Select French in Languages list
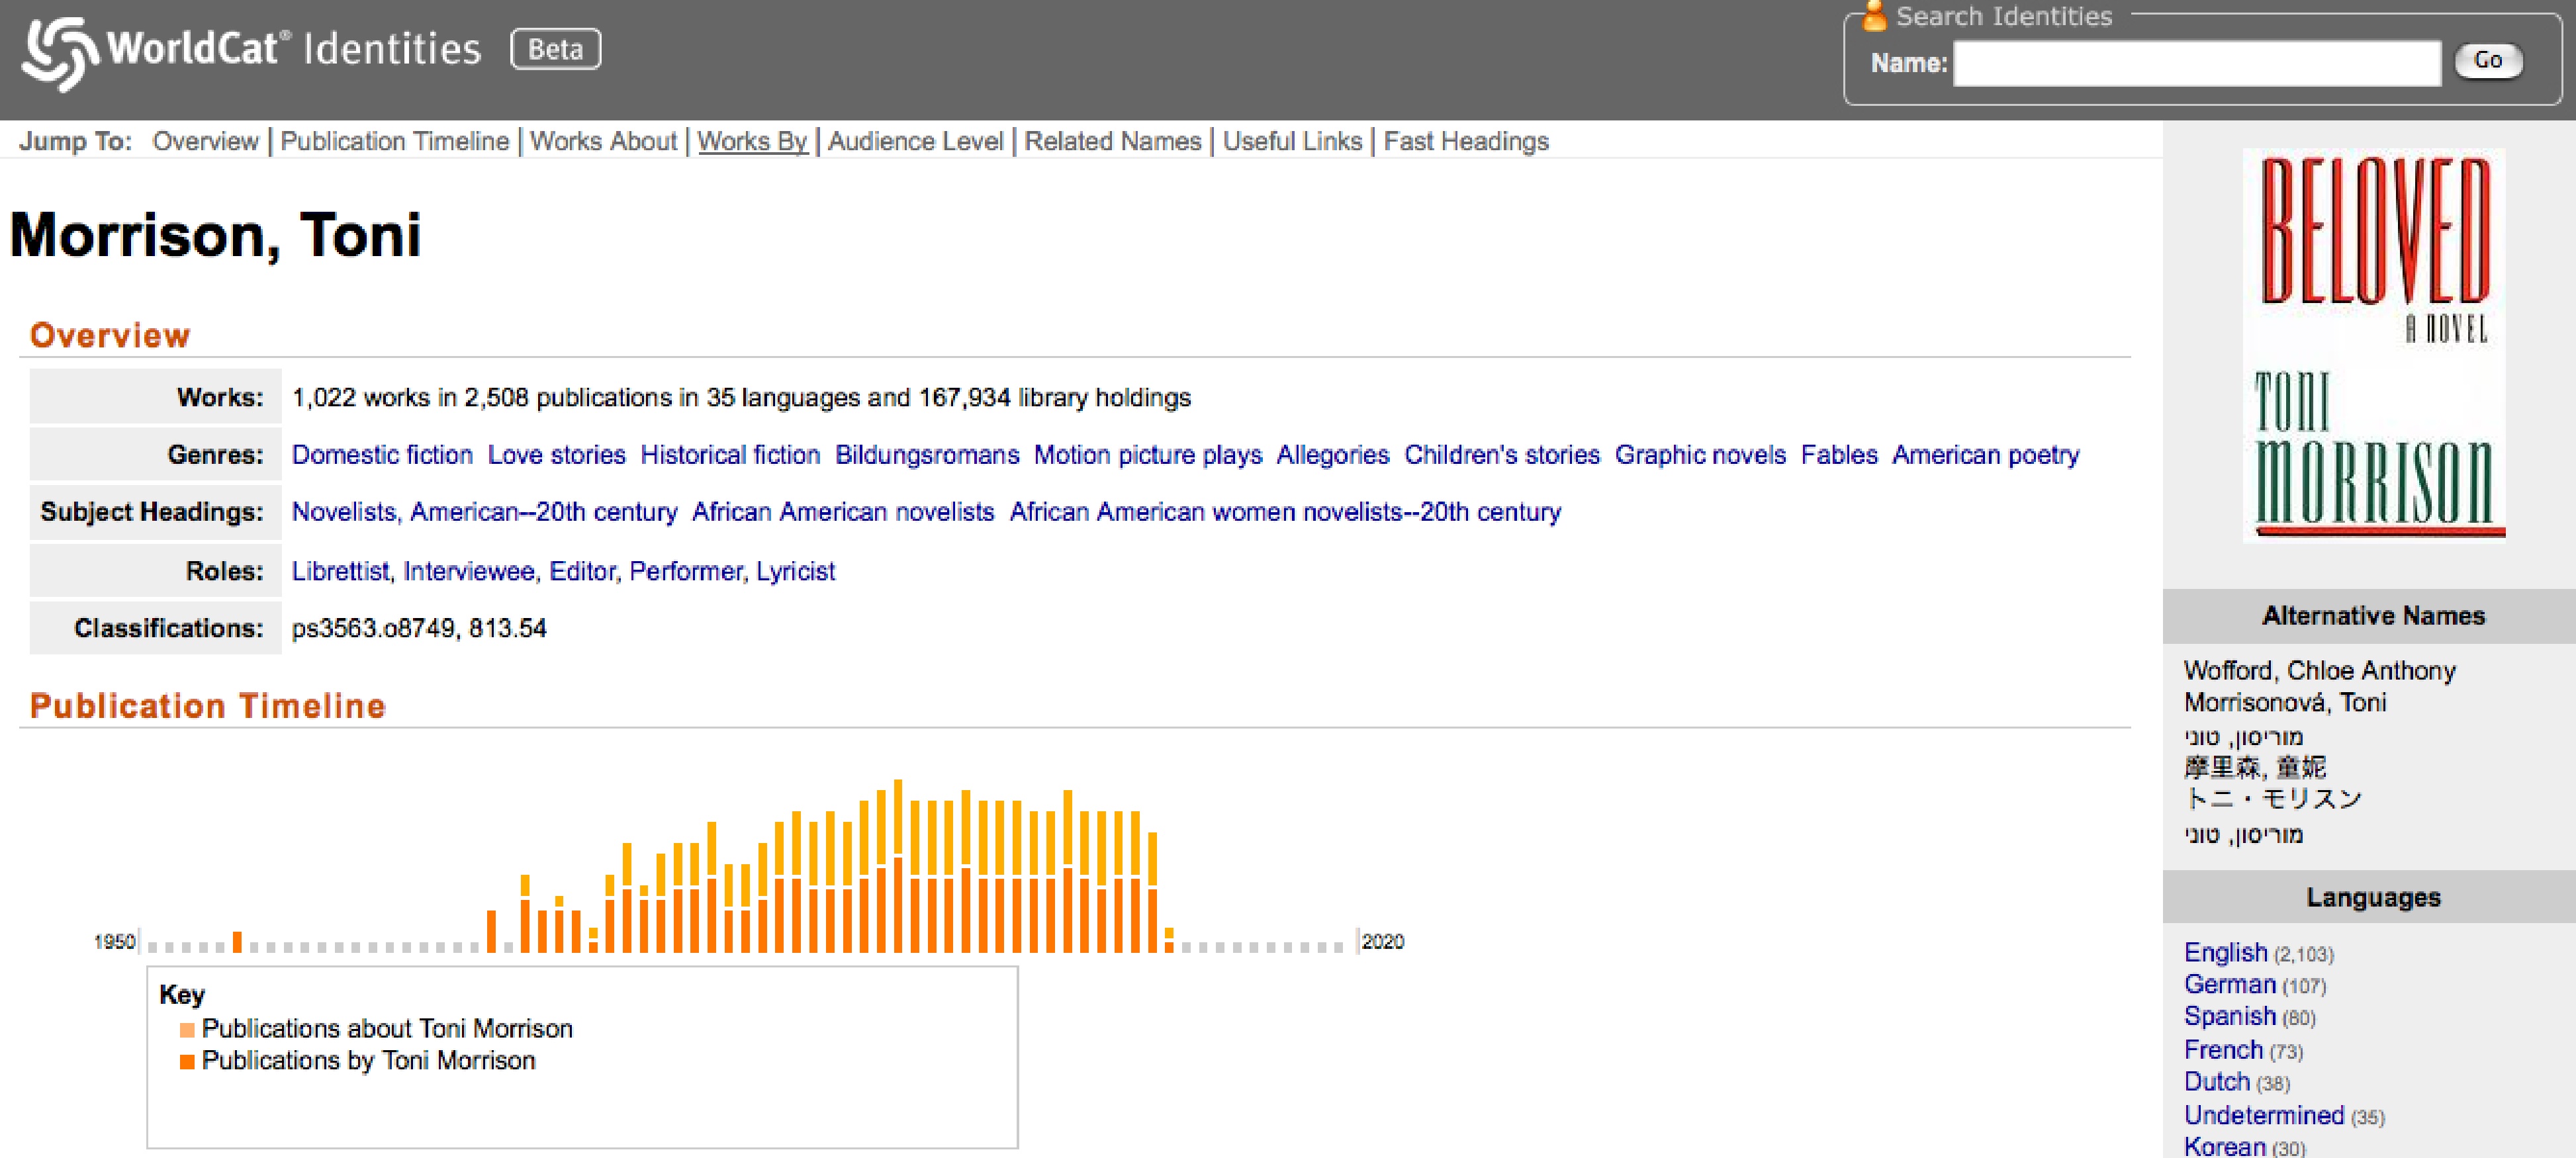Image resolution: width=2576 pixels, height=1158 pixels. pos(2223,1050)
